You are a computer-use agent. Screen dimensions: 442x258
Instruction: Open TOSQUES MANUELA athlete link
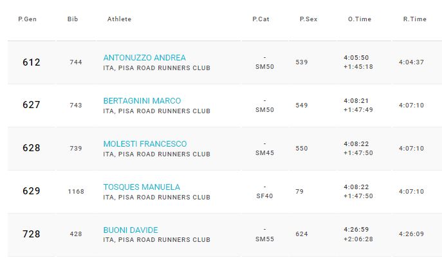[142, 187]
